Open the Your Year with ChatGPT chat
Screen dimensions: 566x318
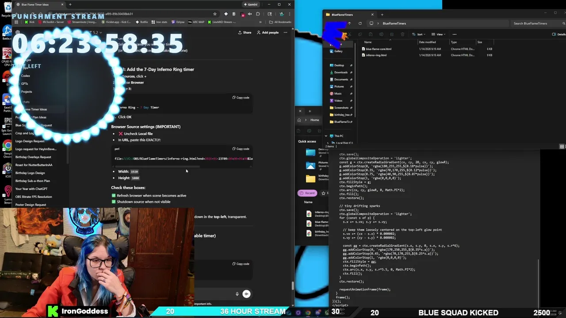coord(31,189)
